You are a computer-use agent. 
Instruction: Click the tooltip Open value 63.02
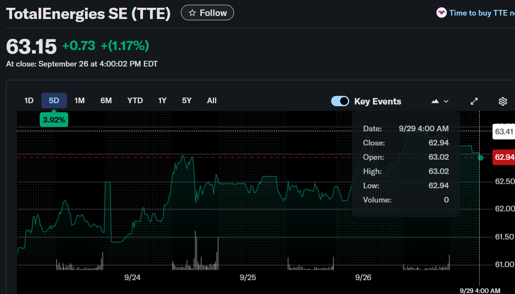click(x=439, y=157)
